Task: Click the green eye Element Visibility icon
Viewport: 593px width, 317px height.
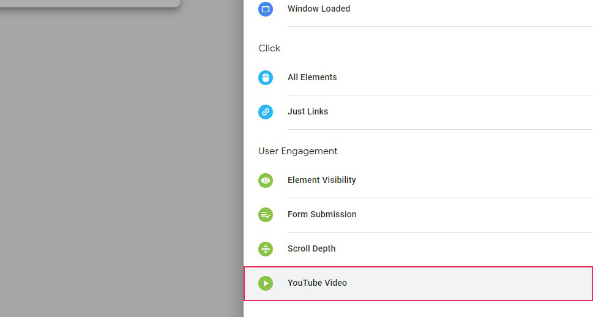Action: point(266,181)
